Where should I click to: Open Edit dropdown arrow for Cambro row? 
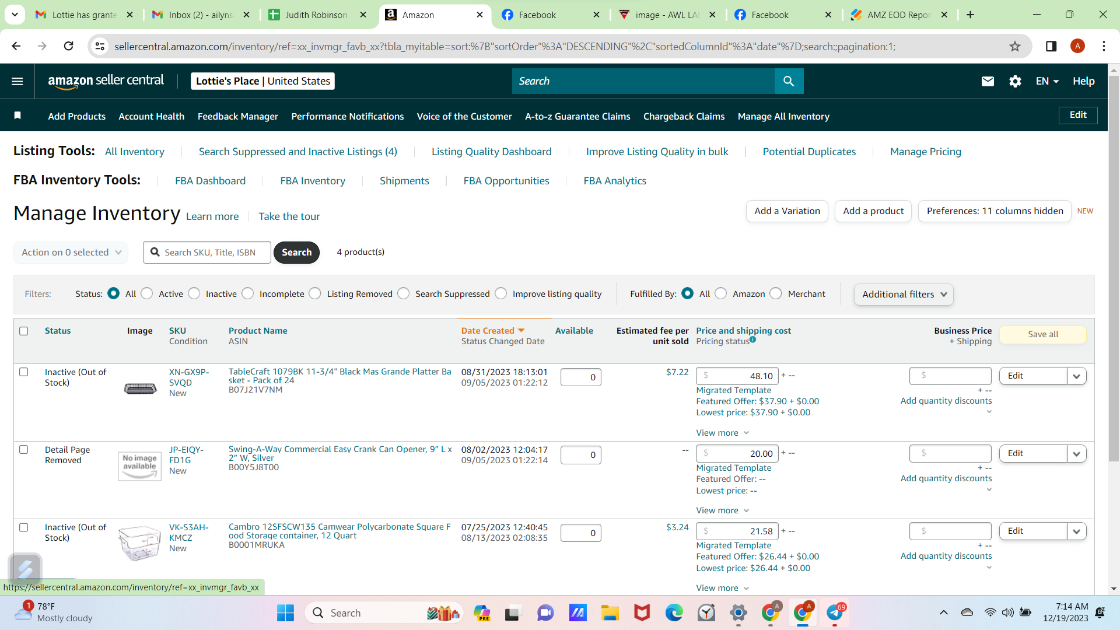pyautogui.click(x=1076, y=531)
